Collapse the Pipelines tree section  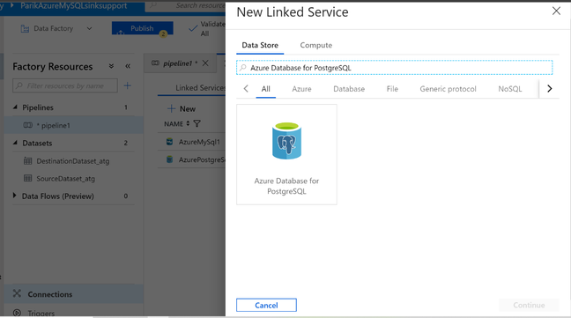[x=15, y=107]
